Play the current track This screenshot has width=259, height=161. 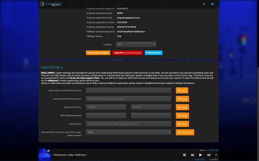pos(200,155)
